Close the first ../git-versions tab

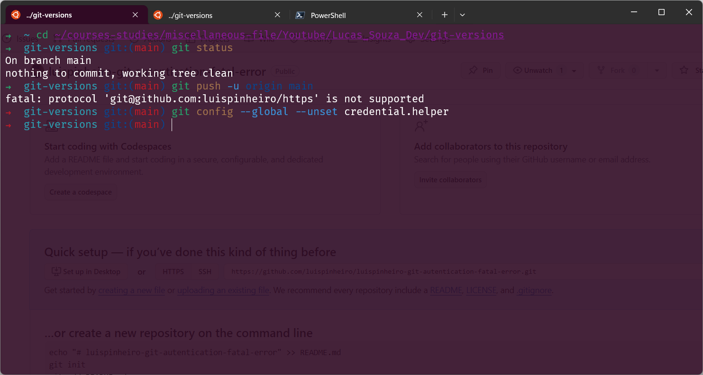[135, 15]
